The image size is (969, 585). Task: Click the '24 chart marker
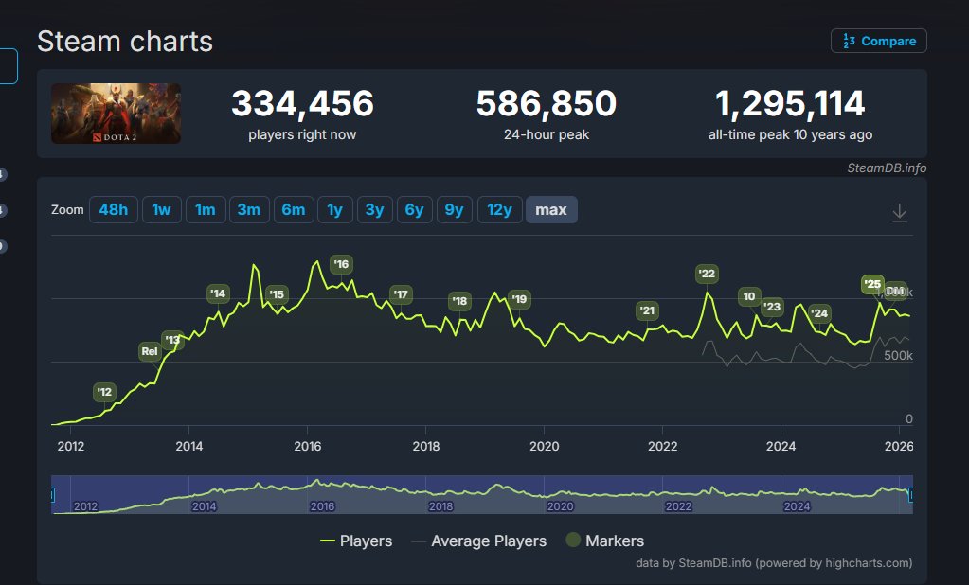[x=819, y=313]
